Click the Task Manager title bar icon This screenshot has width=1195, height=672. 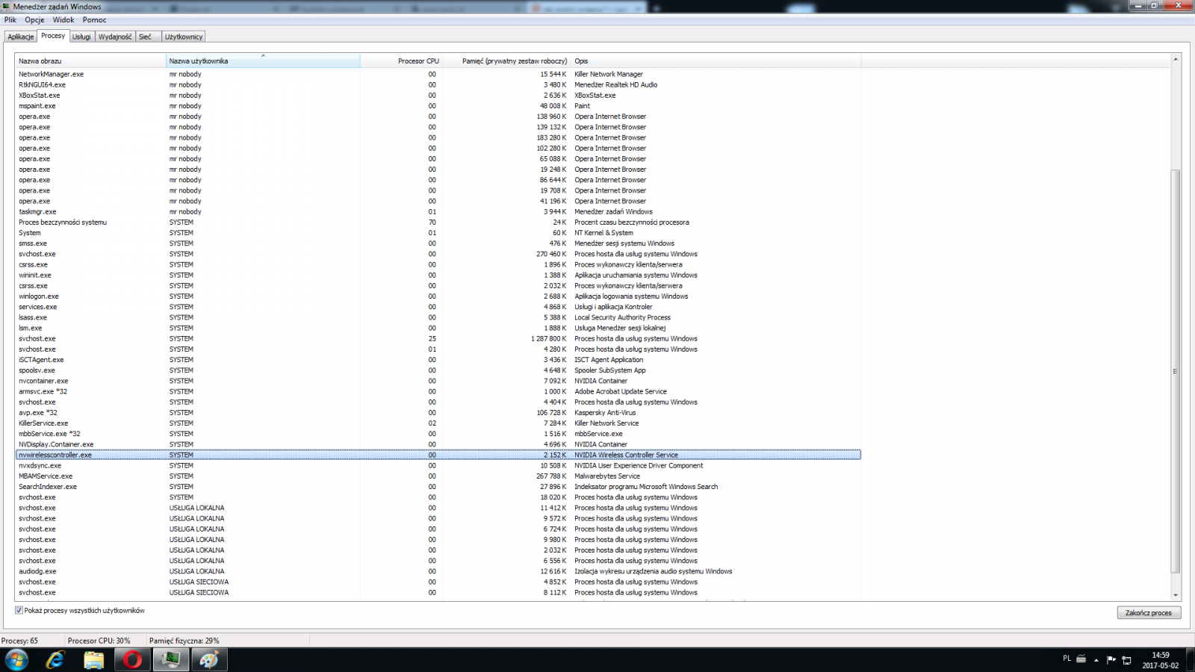[x=7, y=6]
